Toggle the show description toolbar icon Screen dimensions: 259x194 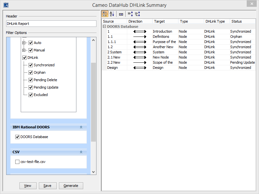(121, 14)
